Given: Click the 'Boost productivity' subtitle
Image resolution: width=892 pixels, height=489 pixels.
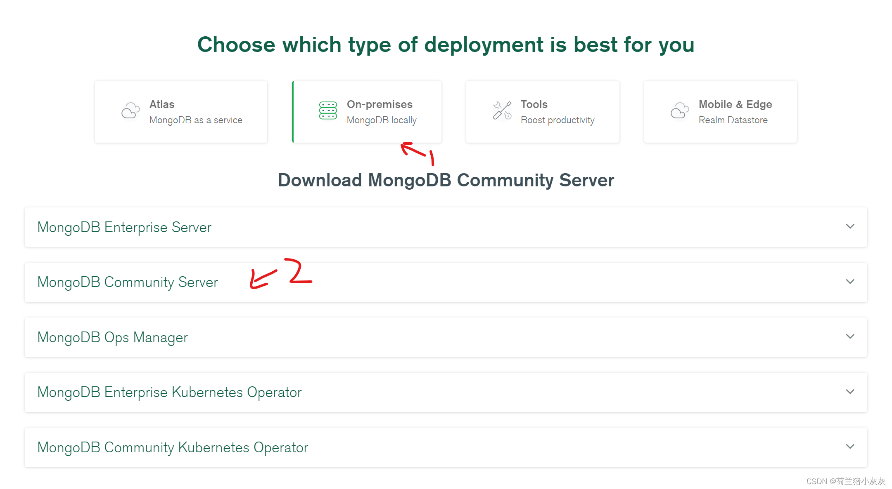Looking at the screenshot, I should pyautogui.click(x=557, y=120).
